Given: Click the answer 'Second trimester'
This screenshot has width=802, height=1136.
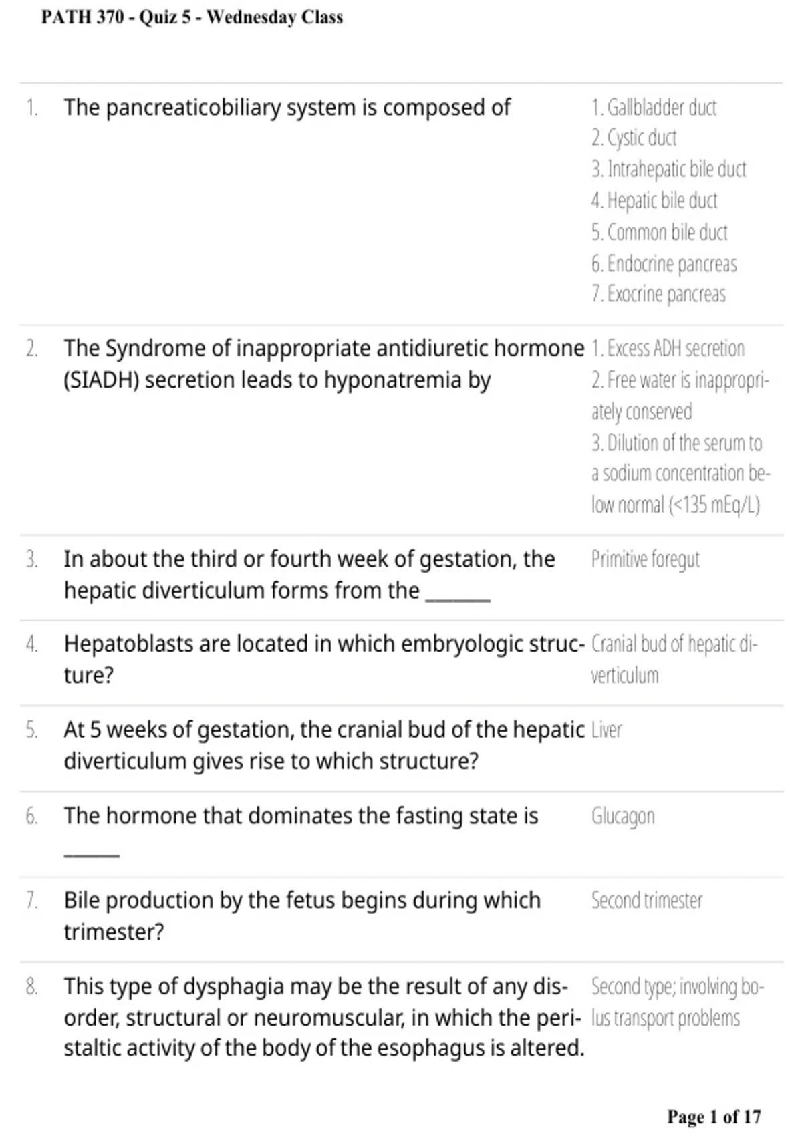Looking at the screenshot, I should coord(646,901).
